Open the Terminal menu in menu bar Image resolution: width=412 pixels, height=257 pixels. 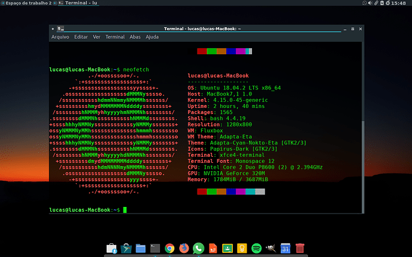115,37
